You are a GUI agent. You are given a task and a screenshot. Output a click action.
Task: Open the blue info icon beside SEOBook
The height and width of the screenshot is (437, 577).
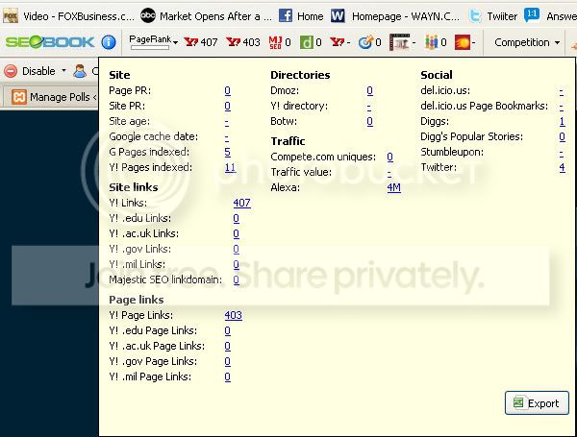[109, 42]
